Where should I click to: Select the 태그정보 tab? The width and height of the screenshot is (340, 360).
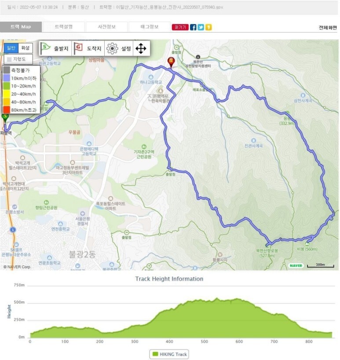[x=150, y=27]
